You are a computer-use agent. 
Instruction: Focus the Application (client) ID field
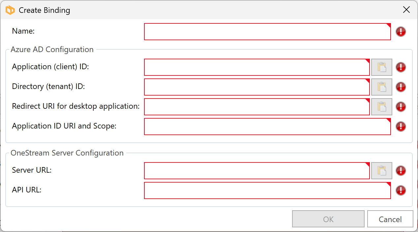tap(257, 67)
